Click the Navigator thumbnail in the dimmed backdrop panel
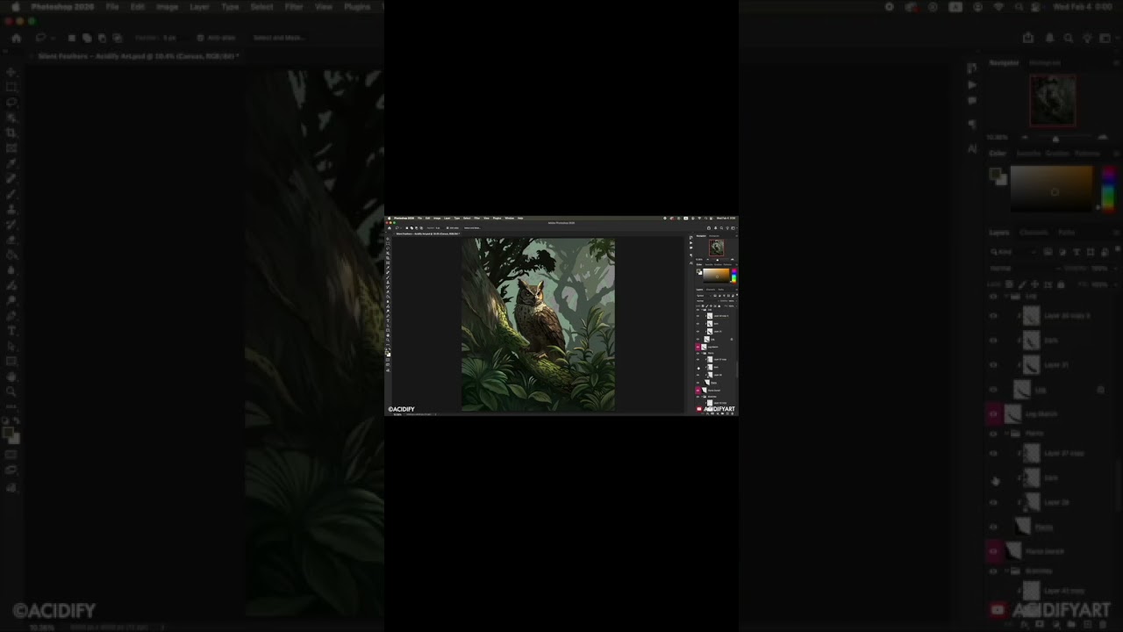1123x632 pixels. pyautogui.click(x=1052, y=100)
